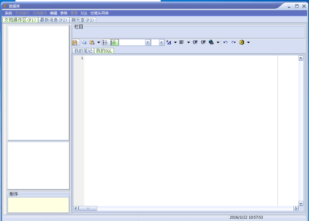Click the horizontal scrollbar thumb
Viewport: 309px width, 221px height.
click(x=88, y=208)
